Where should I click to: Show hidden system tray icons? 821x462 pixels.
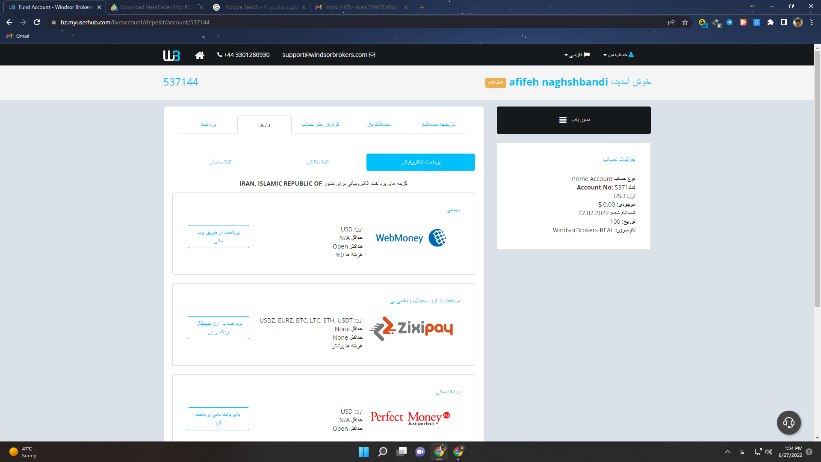click(728, 452)
